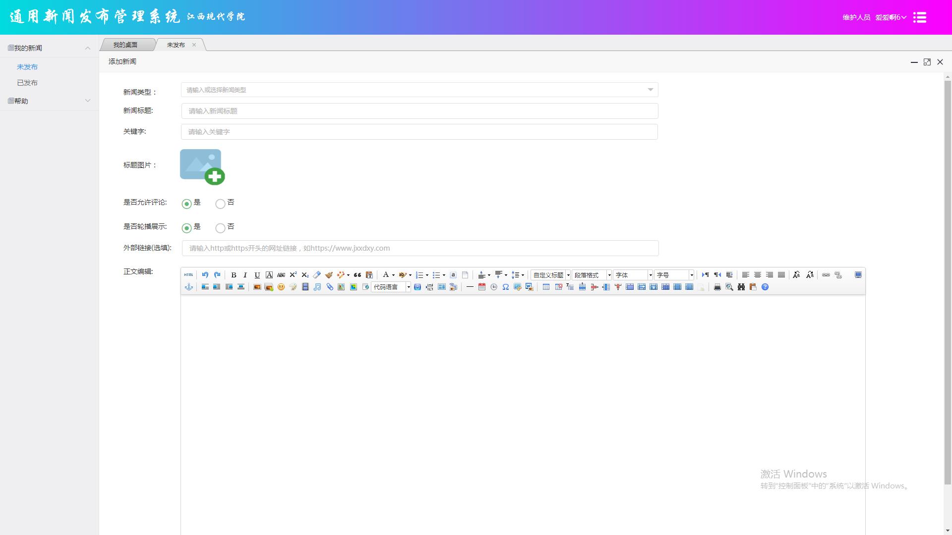Select 否 for 是否轮播展示
This screenshot has height=535, width=952.
coord(220,228)
